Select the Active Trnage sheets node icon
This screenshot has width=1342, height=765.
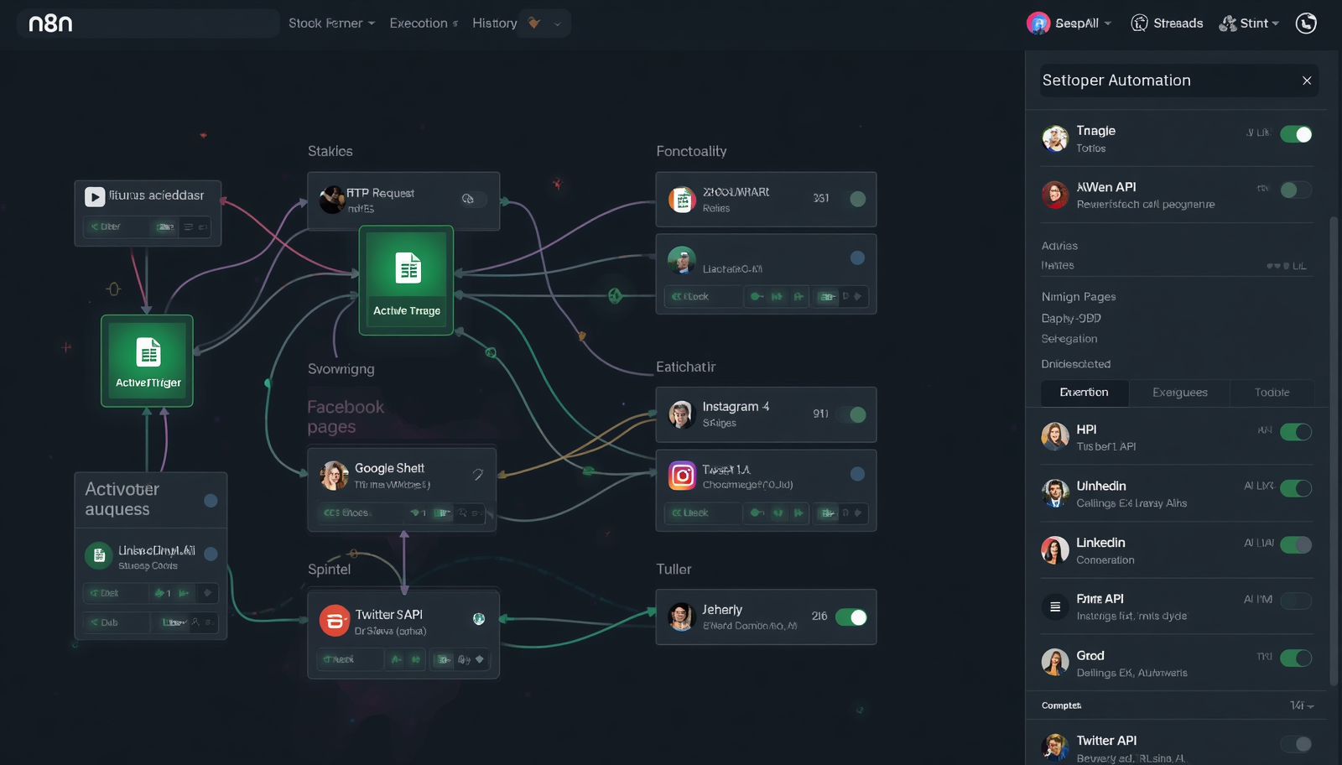(x=408, y=268)
